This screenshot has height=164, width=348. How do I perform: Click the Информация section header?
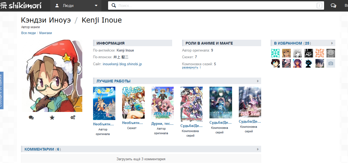[x=133, y=43]
